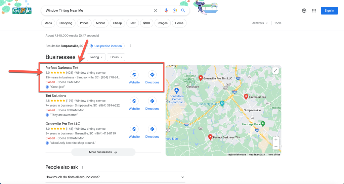Click Discovery Island marker on map
The width and height of the screenshot is (344, 184).
pos(222,104)
